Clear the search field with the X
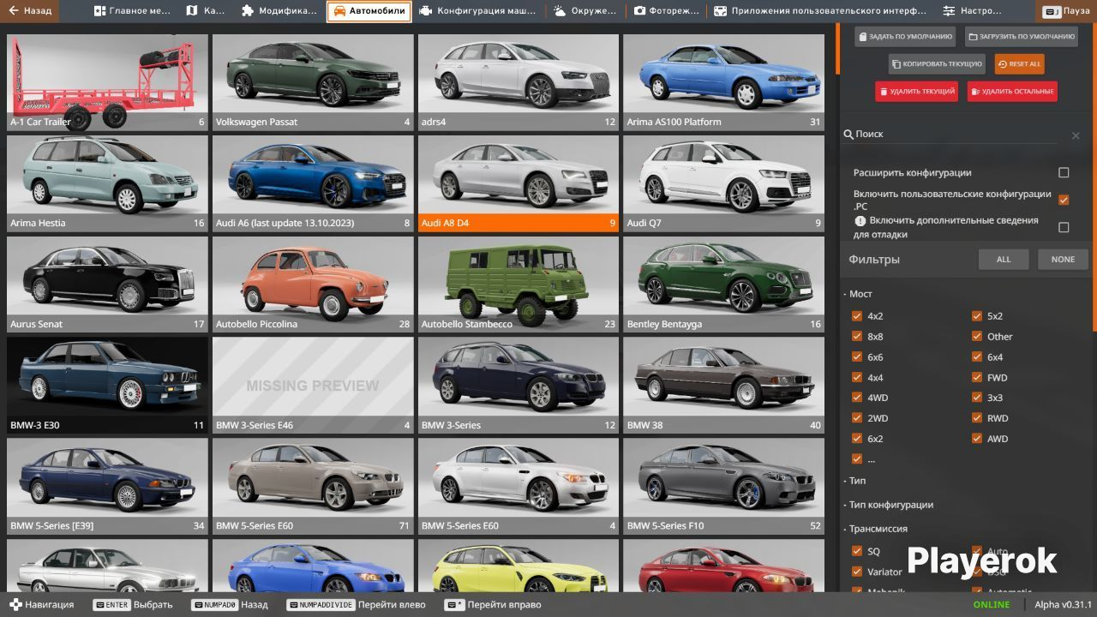 coord(1076,135)
